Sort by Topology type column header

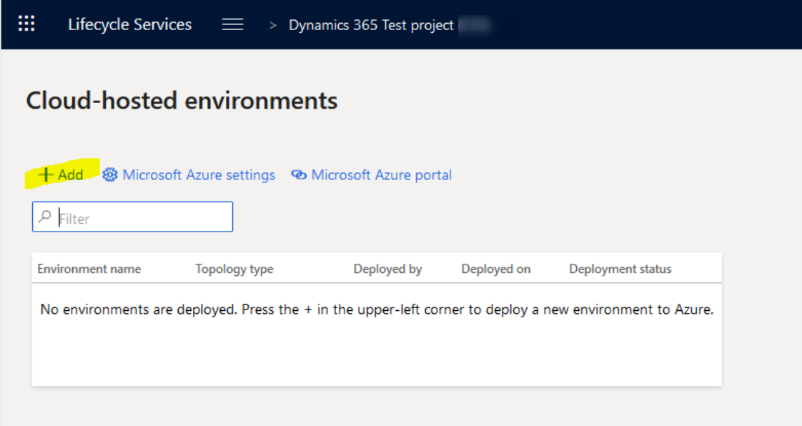tap(234, 269)
